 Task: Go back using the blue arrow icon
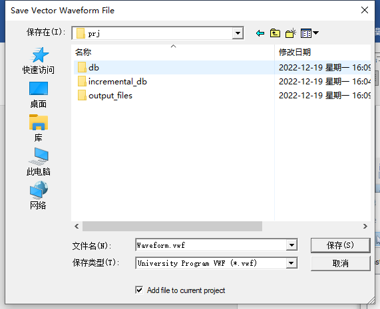[260, 33]
